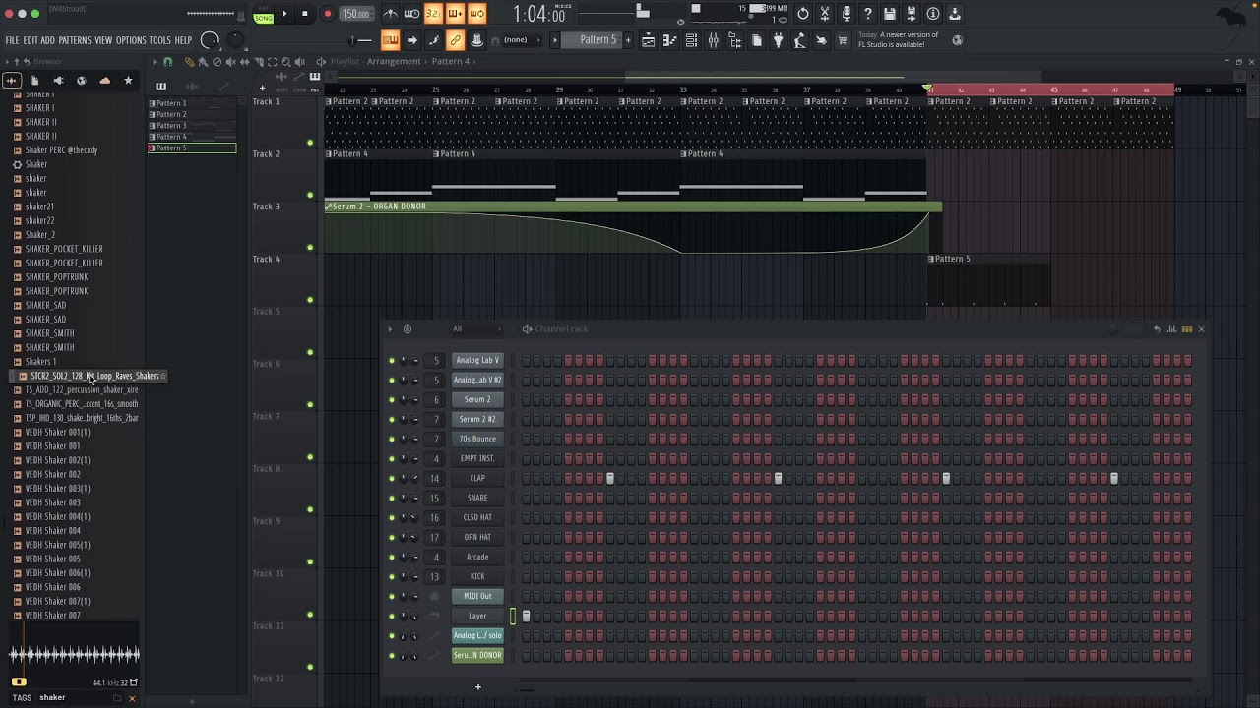Click the favorites star icon in Browser
The height and width of the screenshot is (708, 1260).
tap(128, 81)
